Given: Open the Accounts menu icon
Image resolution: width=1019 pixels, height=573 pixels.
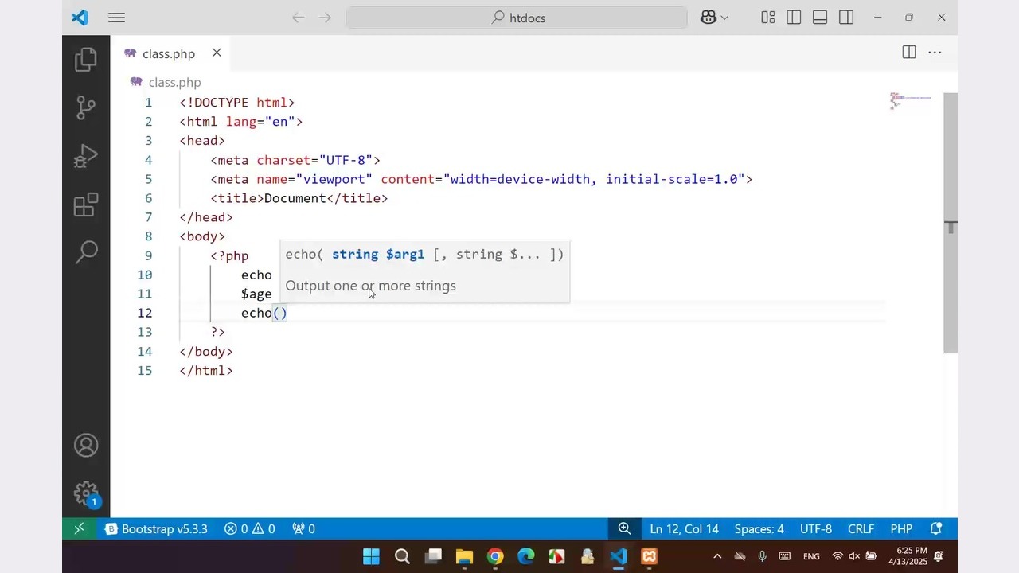Looking at the screenshot, I should (86, 446).
